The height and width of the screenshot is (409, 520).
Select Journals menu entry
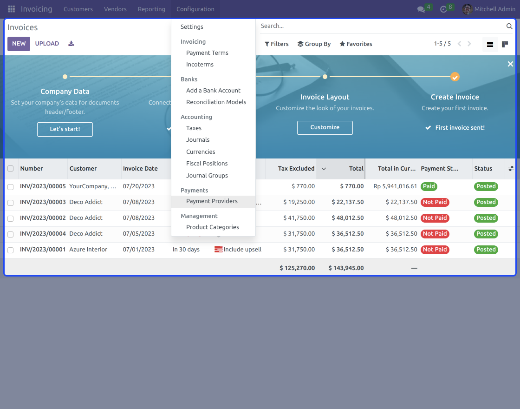198,140
